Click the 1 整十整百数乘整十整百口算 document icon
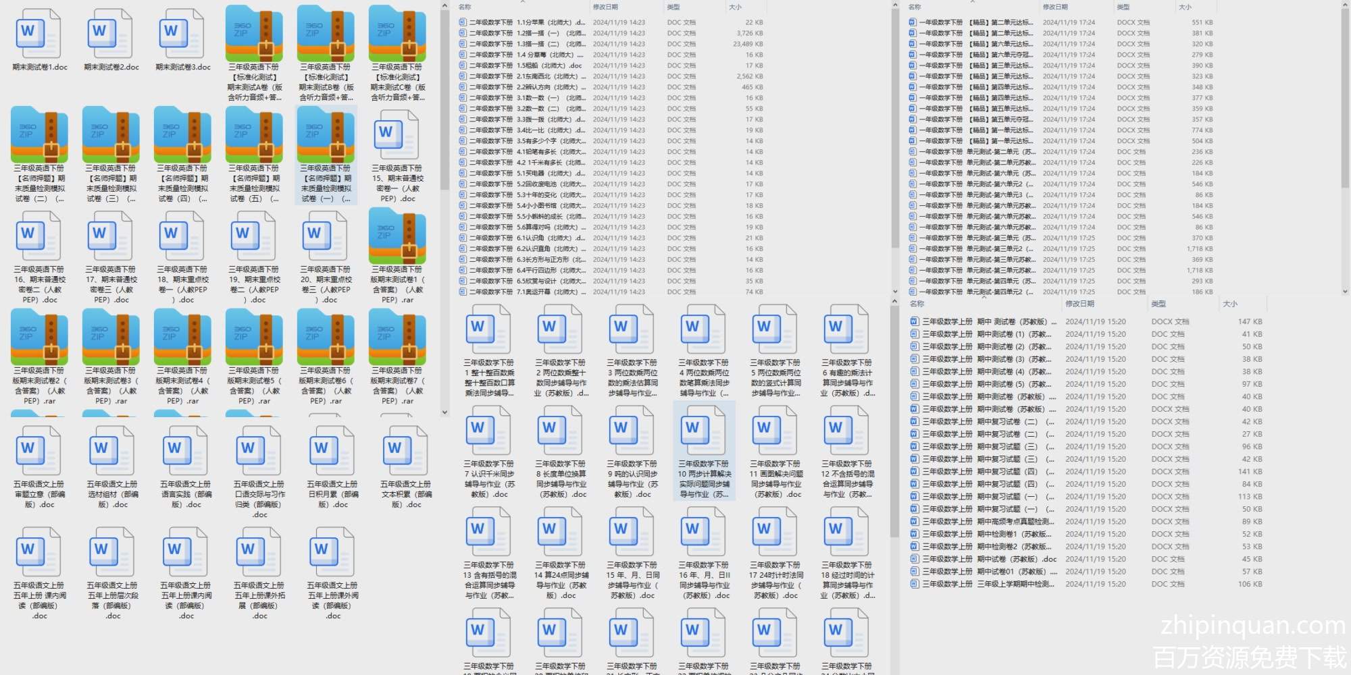The width and height of the screenshot is (1351, 675). point(488,329)
